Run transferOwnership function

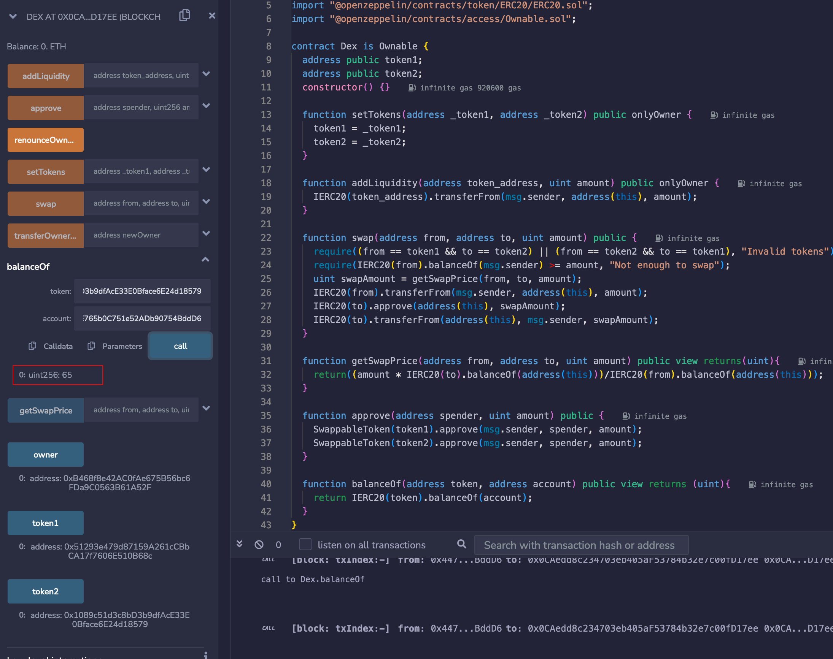46,236
